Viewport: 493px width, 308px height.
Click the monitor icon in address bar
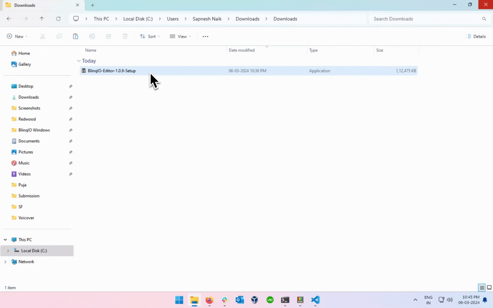click(x=76, y=19)
